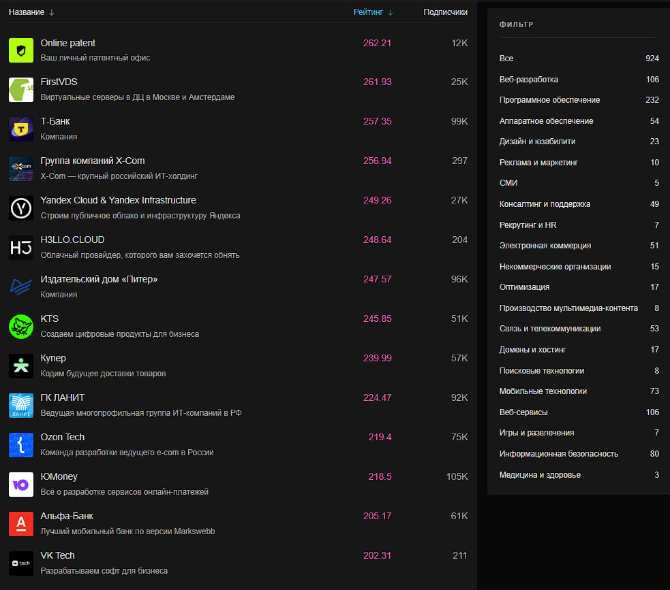Click description 'Разрабатываем софт для бизнеса'
Screen dimensions: 670x590
(x=104, y=571)
